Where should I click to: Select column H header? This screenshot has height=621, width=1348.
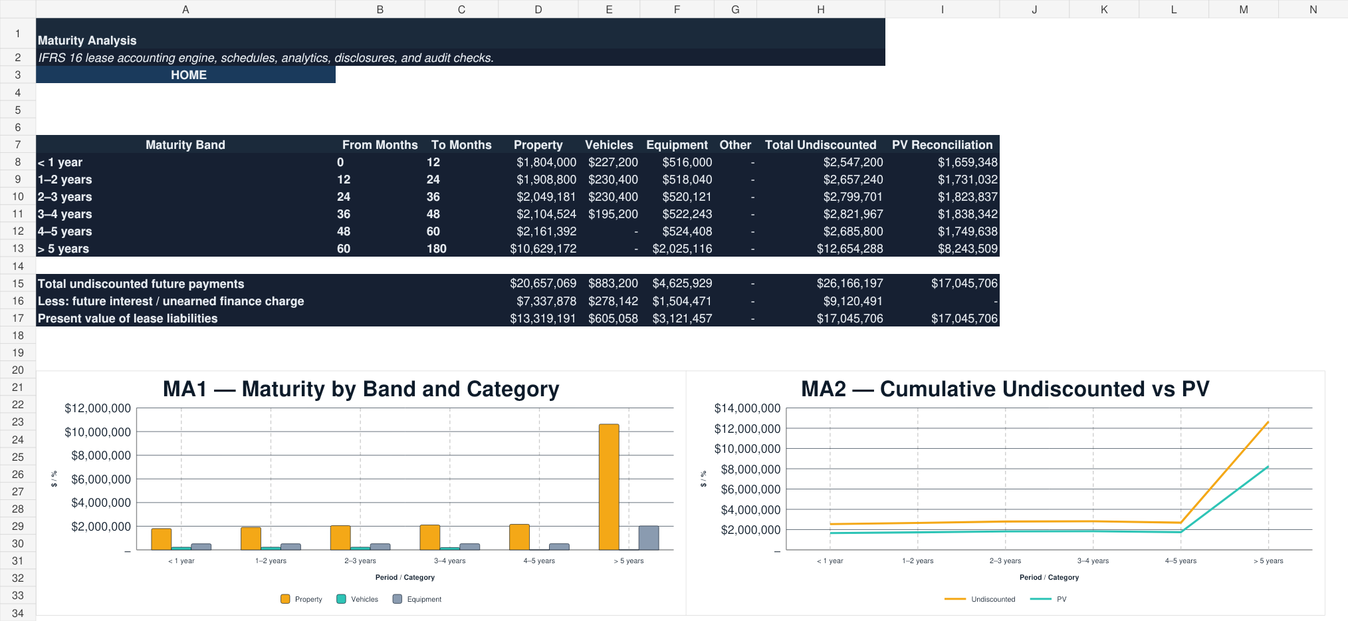[821, 9]
